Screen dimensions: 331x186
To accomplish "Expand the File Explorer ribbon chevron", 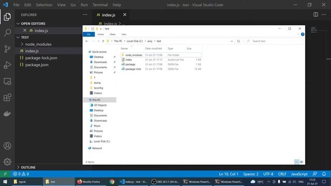I will tap(298, 34).
